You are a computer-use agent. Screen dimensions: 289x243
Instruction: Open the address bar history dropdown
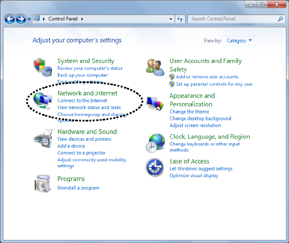[x=171, y=19]
